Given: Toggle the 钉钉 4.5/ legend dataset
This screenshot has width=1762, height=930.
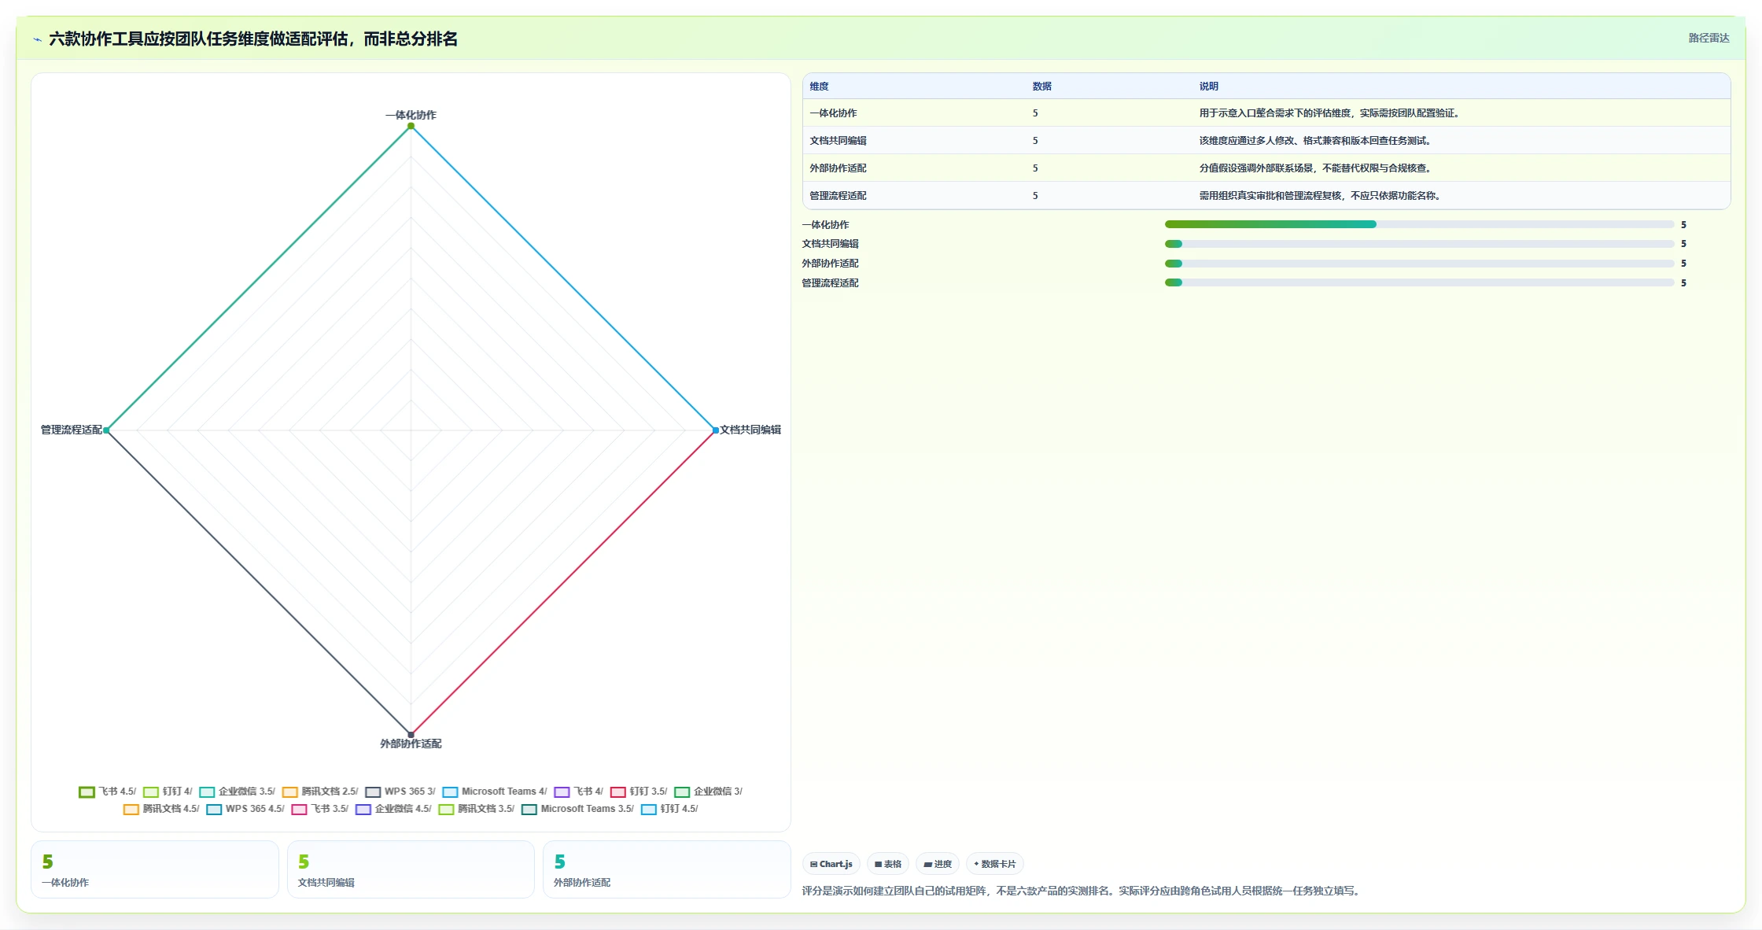Looking at the screenshot, I should tap(669, 809).
